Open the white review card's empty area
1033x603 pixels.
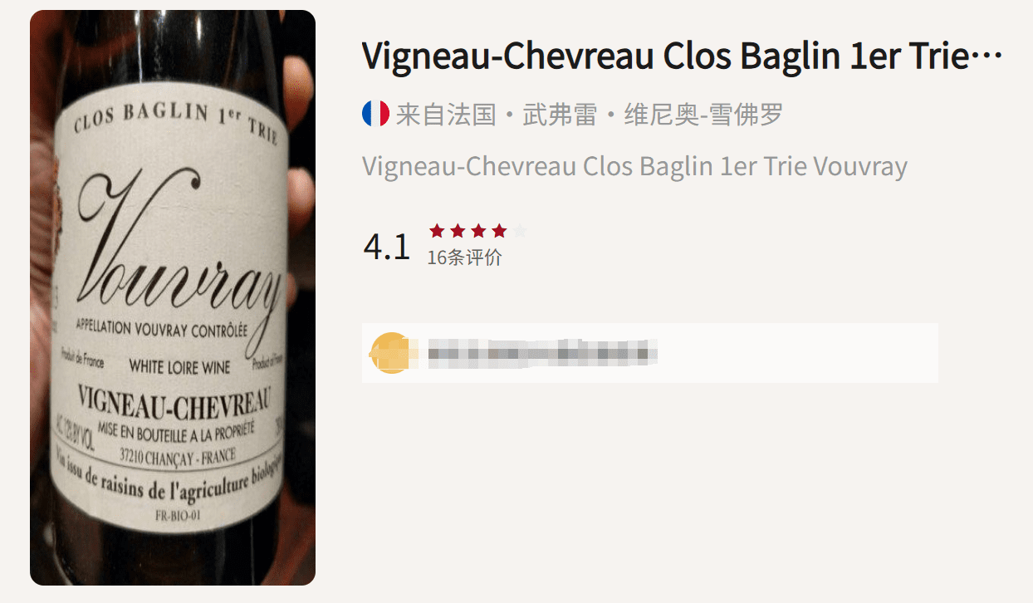(797, 353)
